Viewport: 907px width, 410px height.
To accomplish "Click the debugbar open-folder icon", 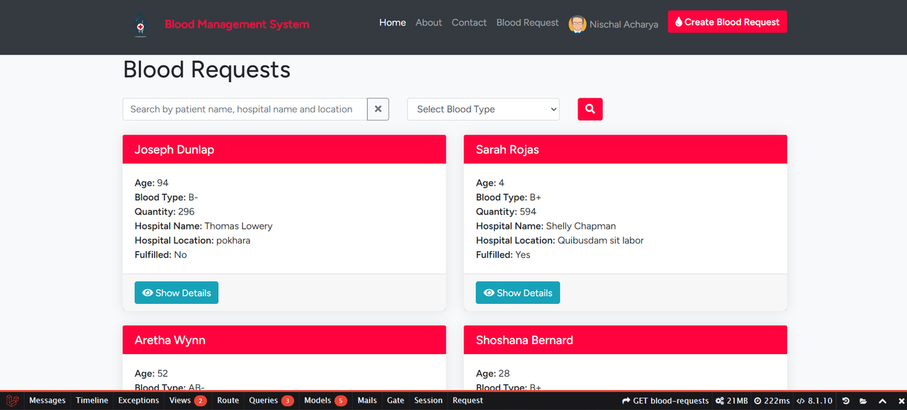I will click(x=864, y=401).
